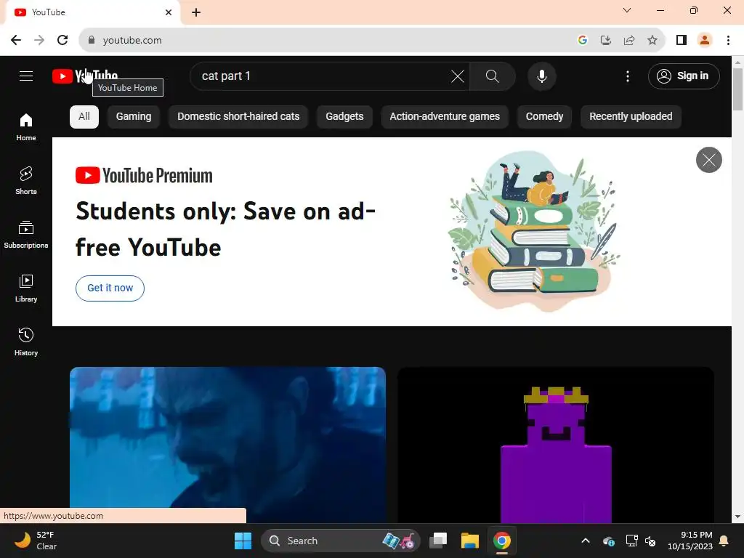Start voice search with microphone

point(542,76)
